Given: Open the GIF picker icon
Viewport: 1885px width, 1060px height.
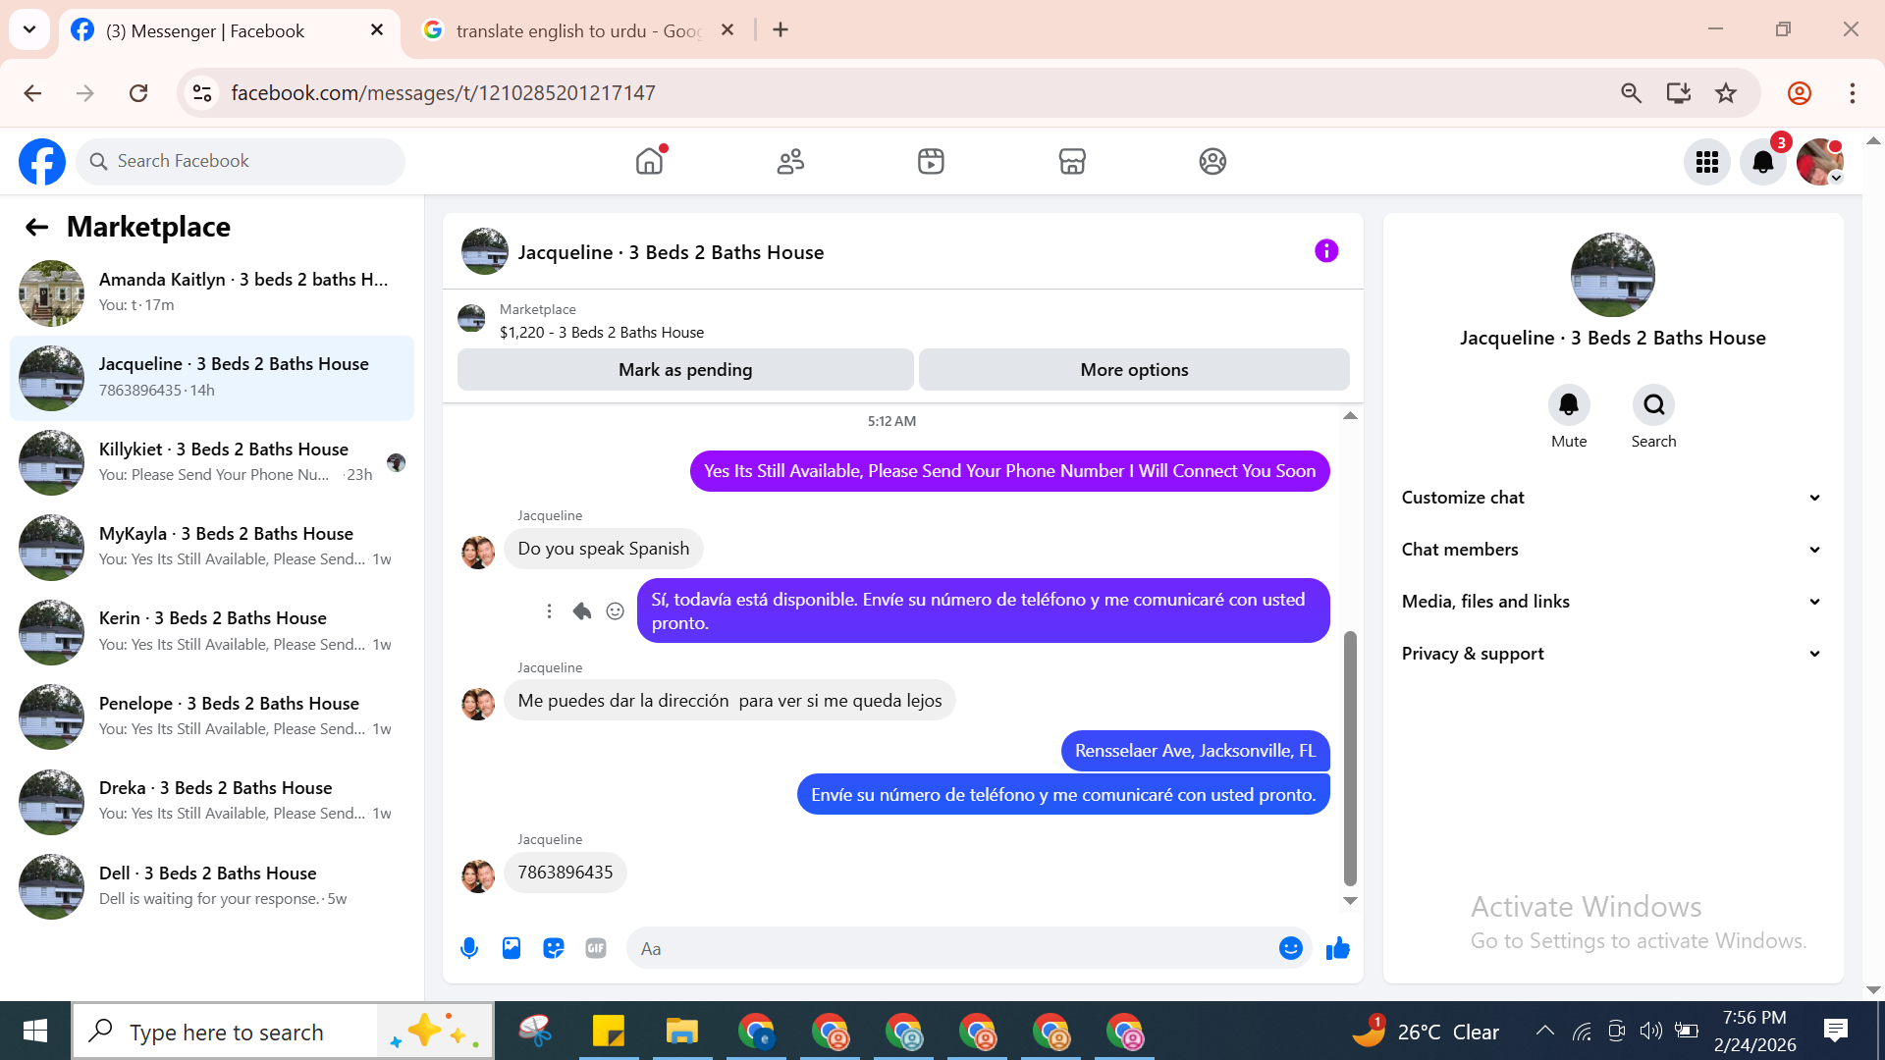Looking at the screenshot, I should (x=596, y=948).
